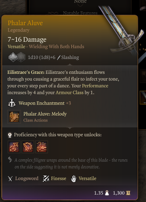Click the d10 damage die icon
Image resolution: width=146 pixels, height=202 pixels.
click(13, 57)
